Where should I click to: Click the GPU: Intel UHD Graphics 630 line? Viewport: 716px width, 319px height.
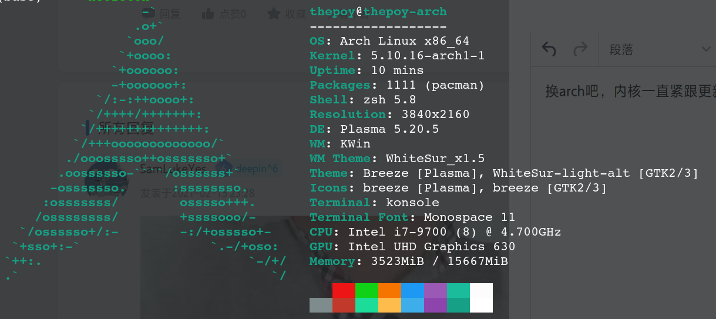[412, 247]
